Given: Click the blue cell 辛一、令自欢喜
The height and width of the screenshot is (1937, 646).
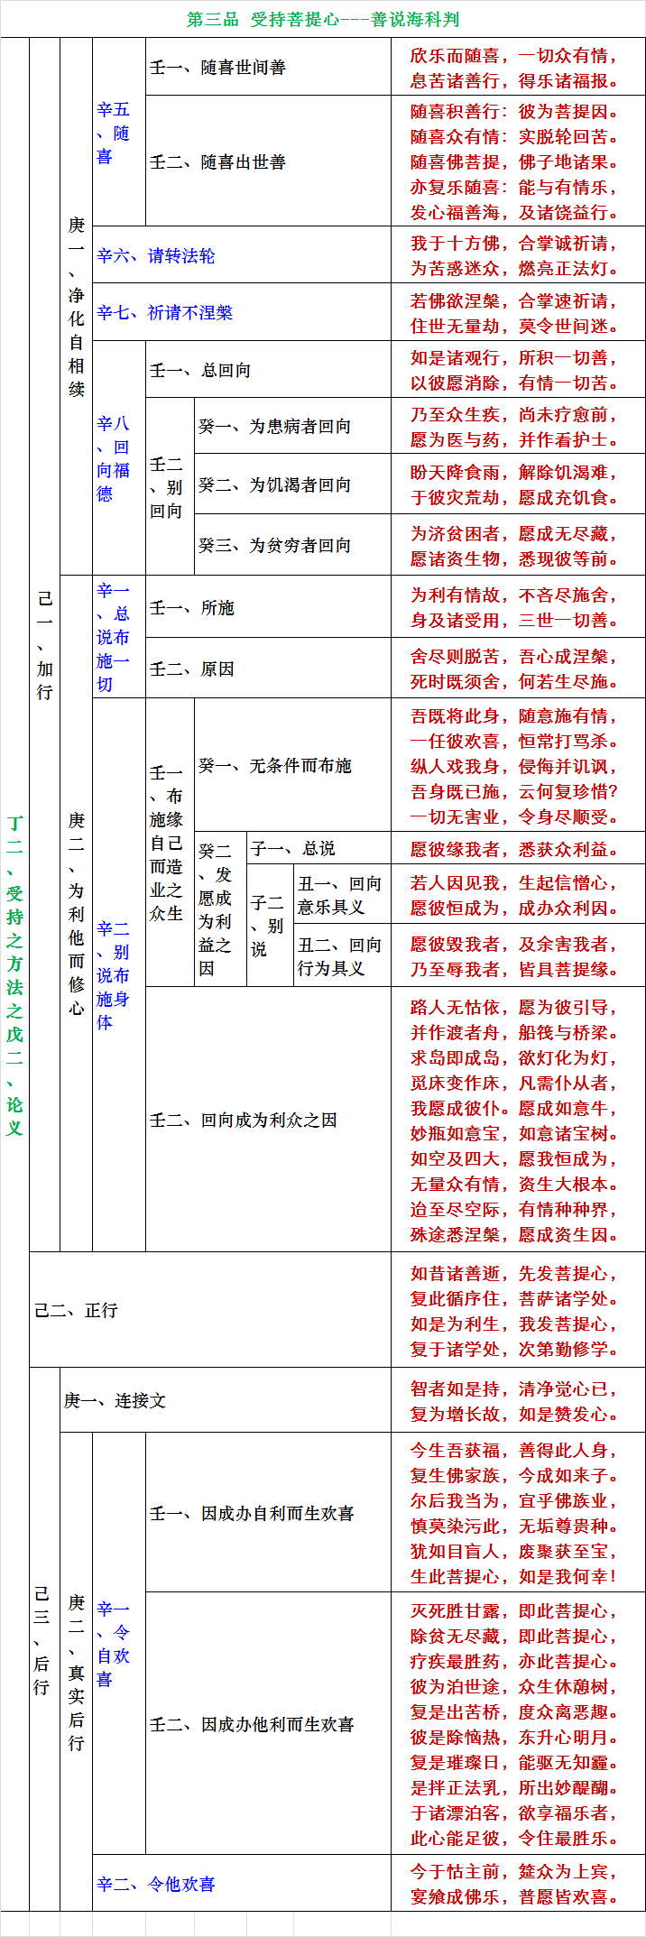Looking at the screenshot, I should (119, 1643).
